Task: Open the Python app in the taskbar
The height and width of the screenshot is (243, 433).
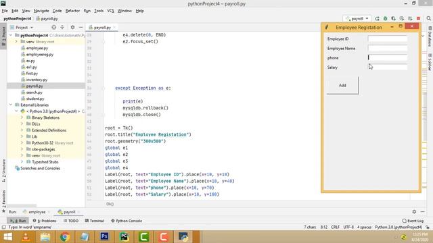Action: pos(183,237)
